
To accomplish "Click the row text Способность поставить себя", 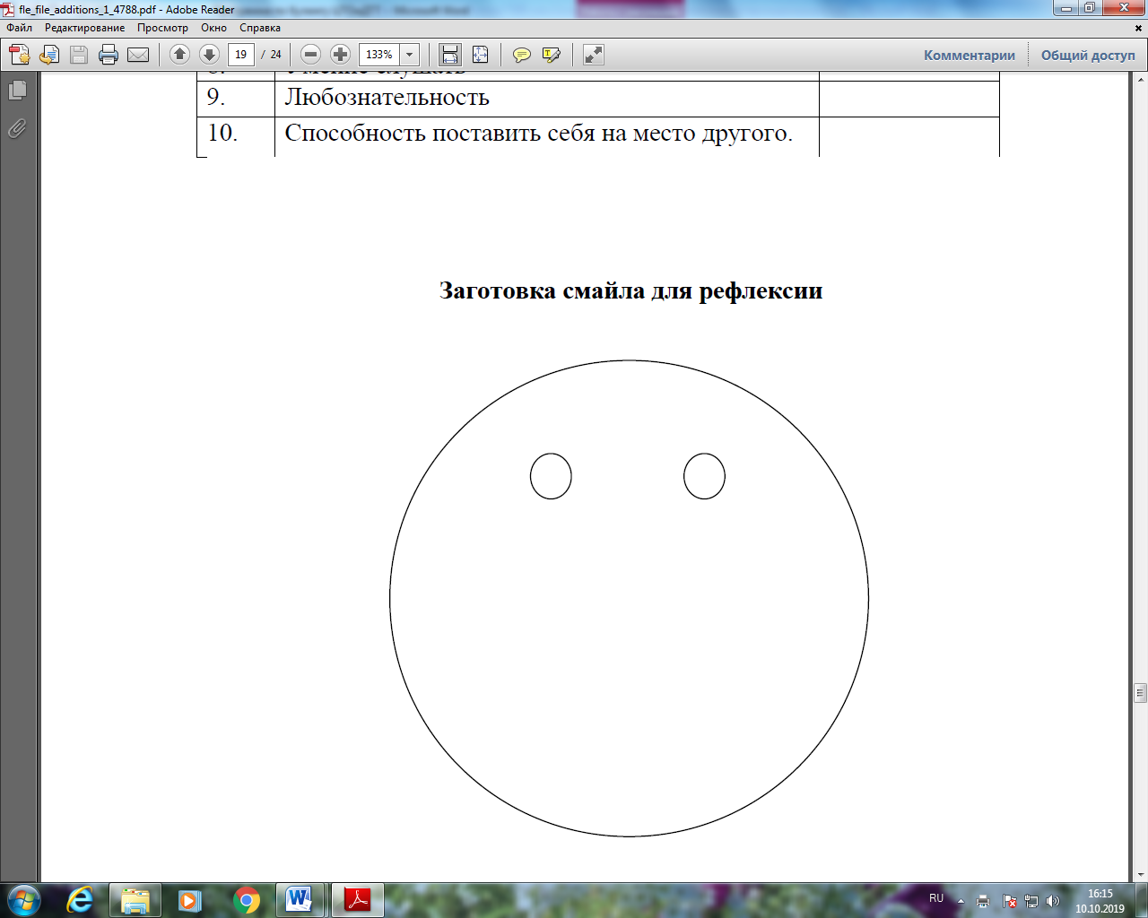I will [539, 133].
